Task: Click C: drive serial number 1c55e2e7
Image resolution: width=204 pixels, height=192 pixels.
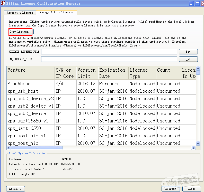Action: (x=67, y=169)
